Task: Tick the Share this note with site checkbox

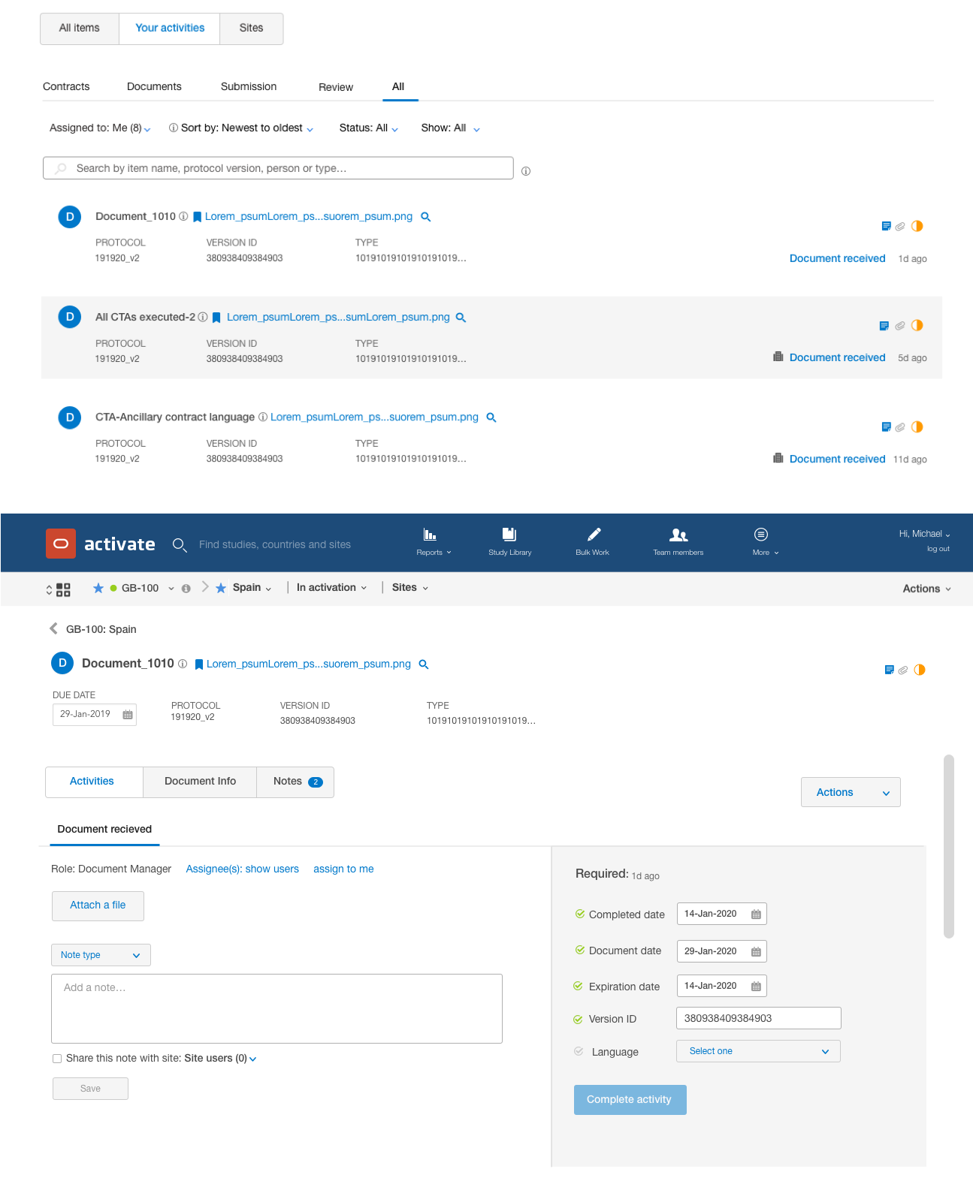Action: click(57, 1059)
